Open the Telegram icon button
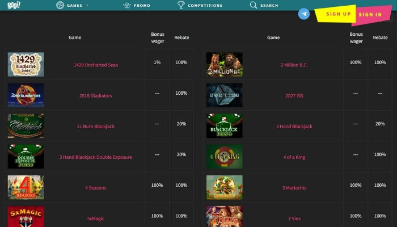Screen dimensions: 397x227 304,14
